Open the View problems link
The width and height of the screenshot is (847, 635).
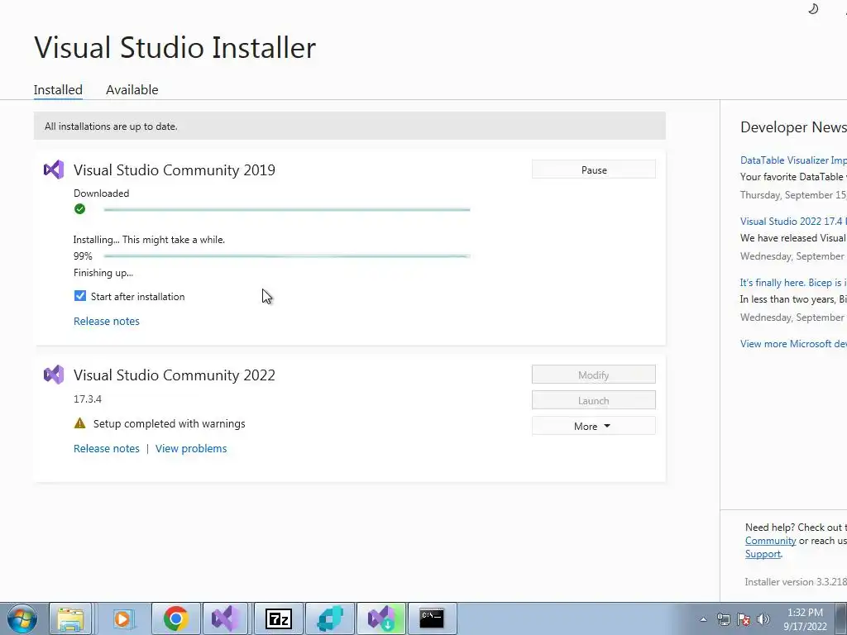[x=191, y=449]
